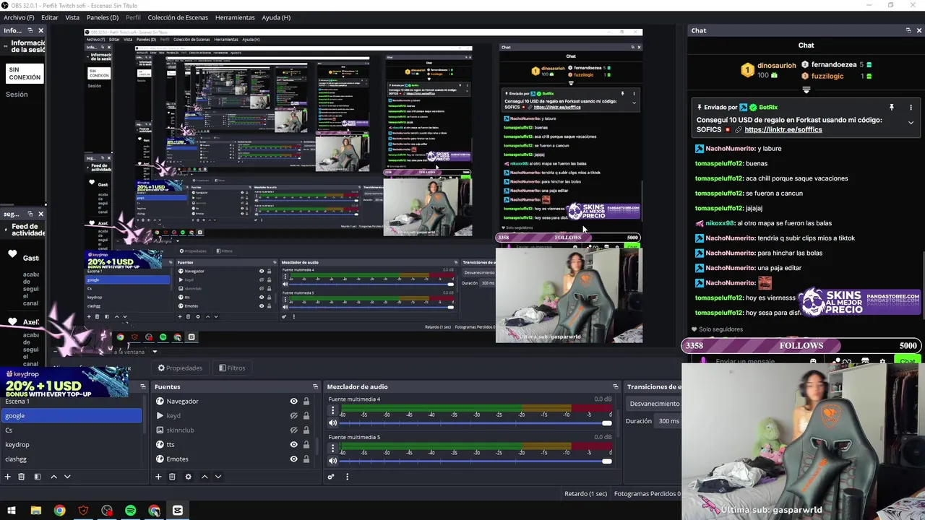Open pinned message three-dot menu
The width and height of the screenshot is (925, 520).
click(911, 107)
